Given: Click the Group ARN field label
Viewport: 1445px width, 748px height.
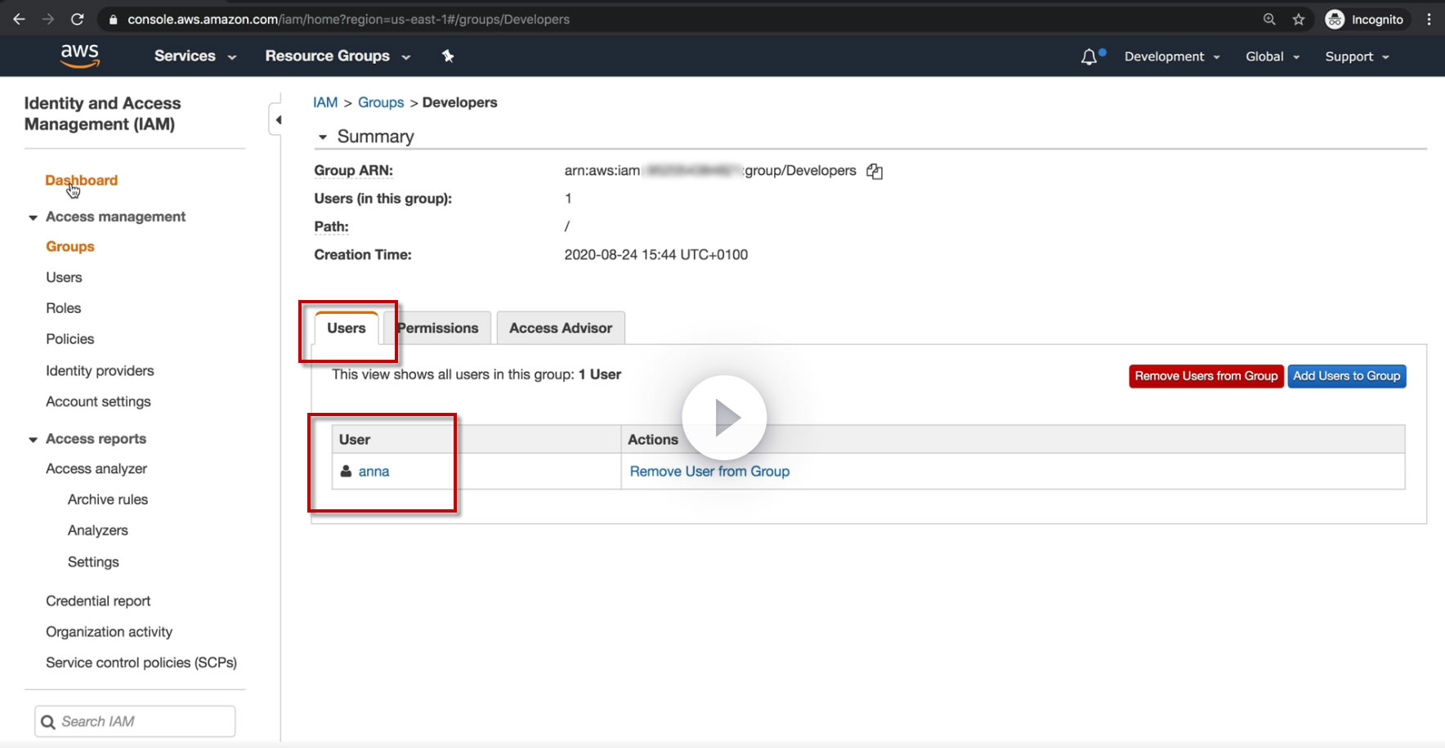Looking at the screenshot, I should (353, 171).
